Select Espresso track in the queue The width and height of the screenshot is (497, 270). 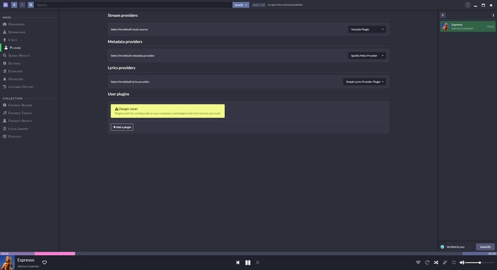(468, 26)
